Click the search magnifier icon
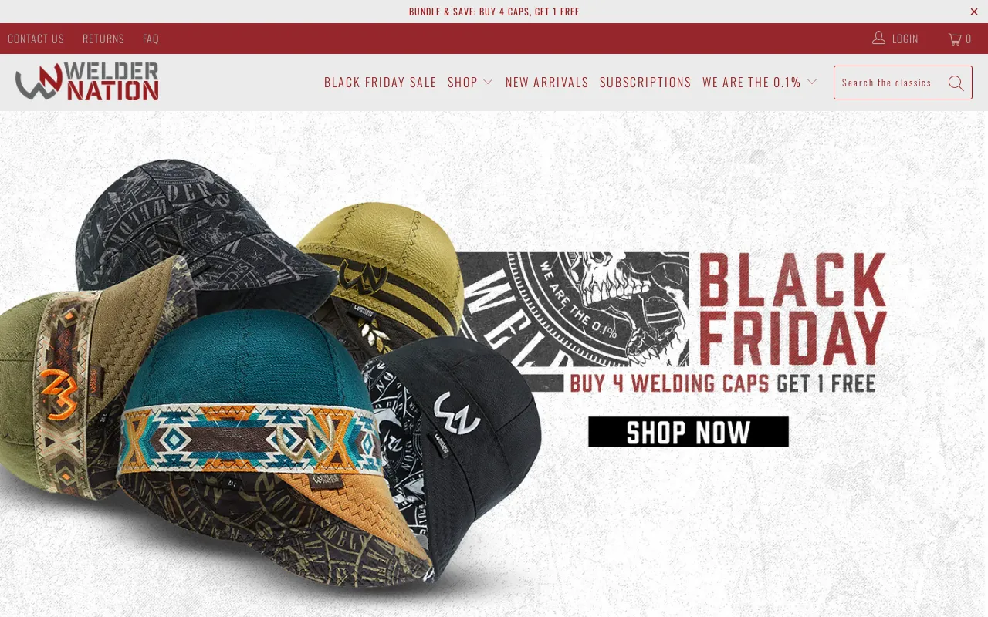The width and height of the screenshot is (988, 617). click(x=956, y=83)
